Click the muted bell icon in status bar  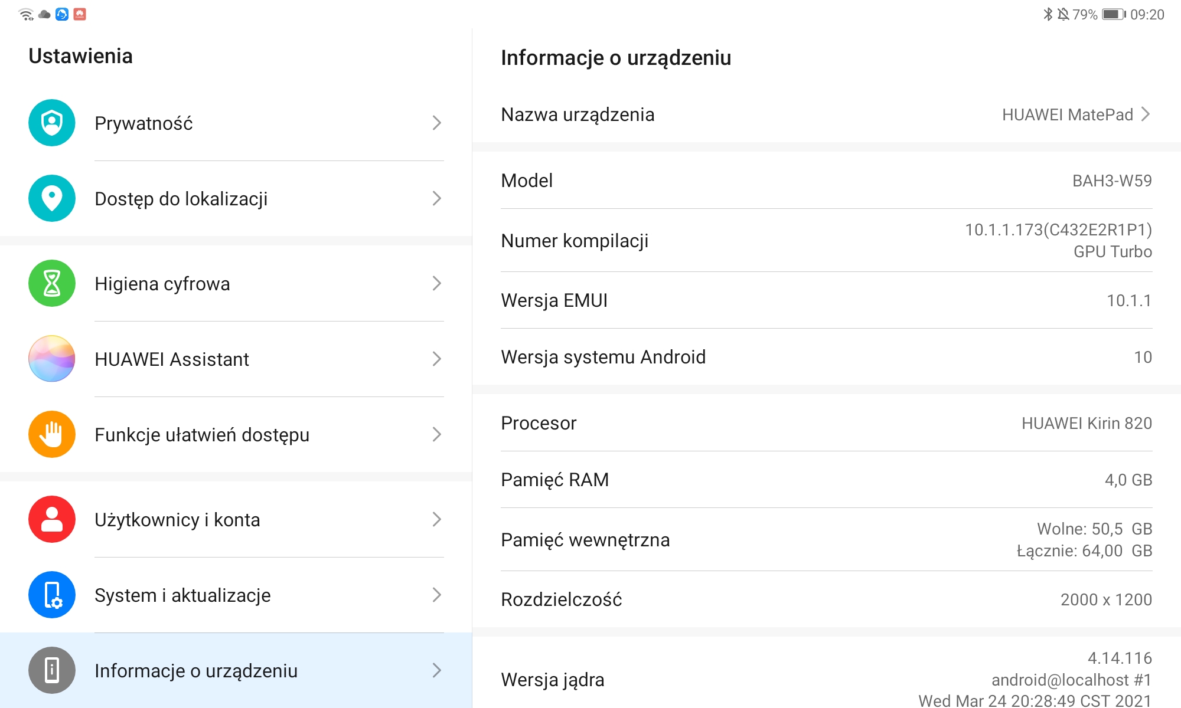coord(1063,14)
